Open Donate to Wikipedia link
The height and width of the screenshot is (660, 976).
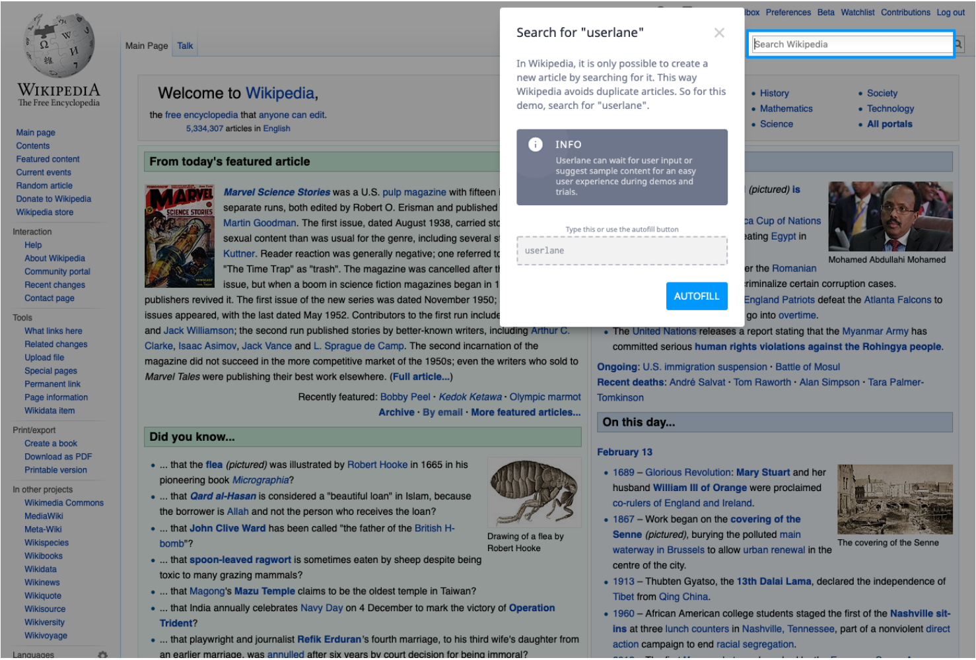point(53,199)
